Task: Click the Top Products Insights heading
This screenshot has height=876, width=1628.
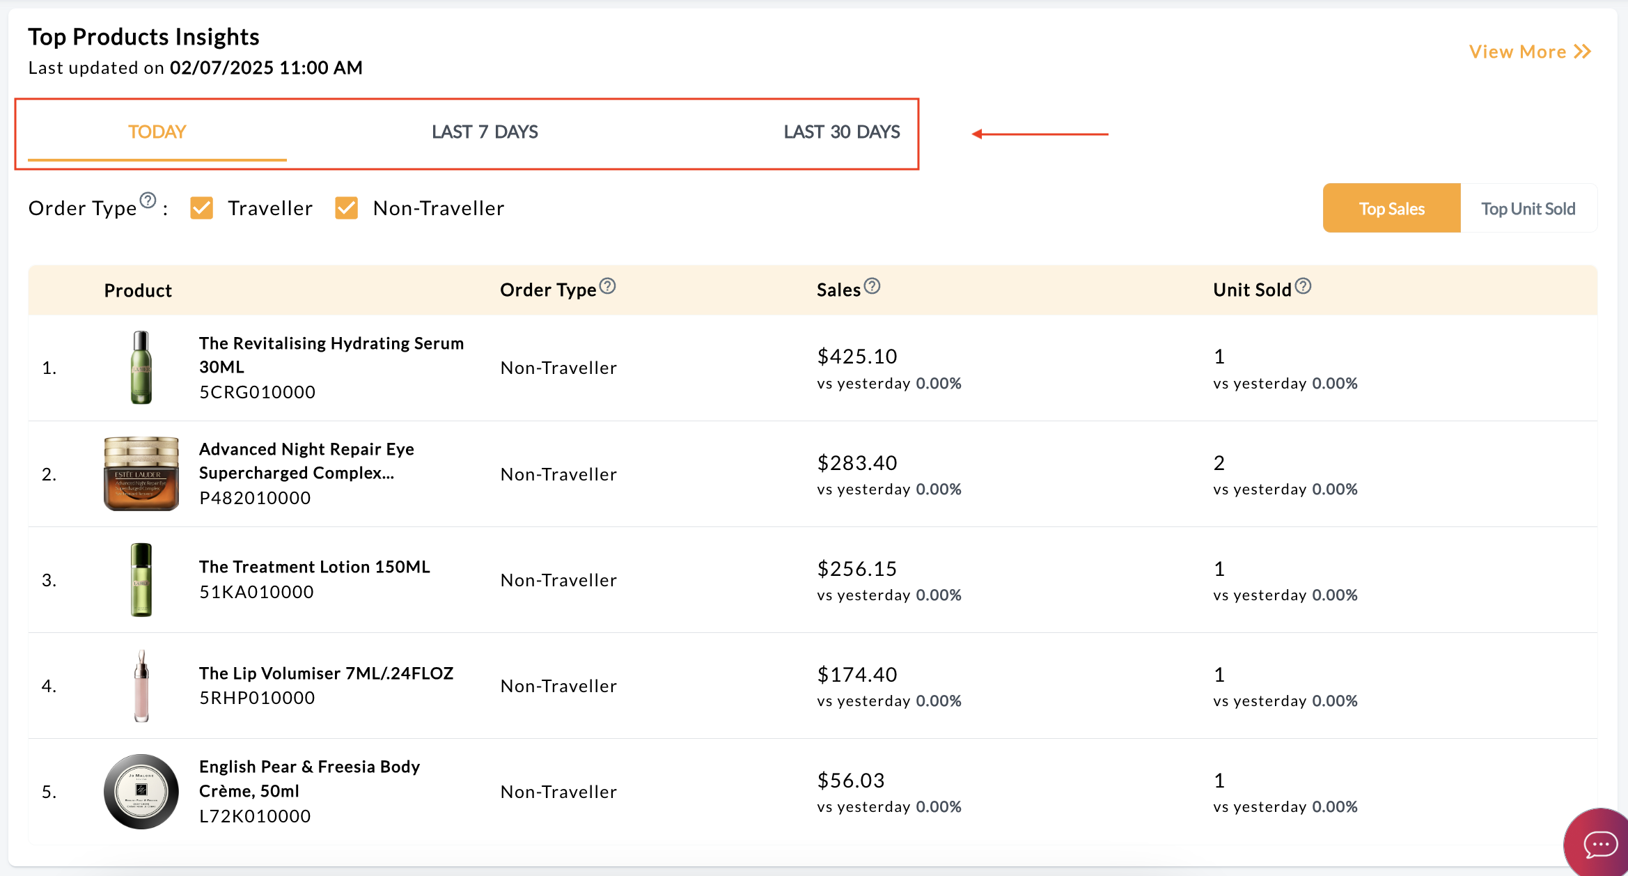Action: coord(143,37)
